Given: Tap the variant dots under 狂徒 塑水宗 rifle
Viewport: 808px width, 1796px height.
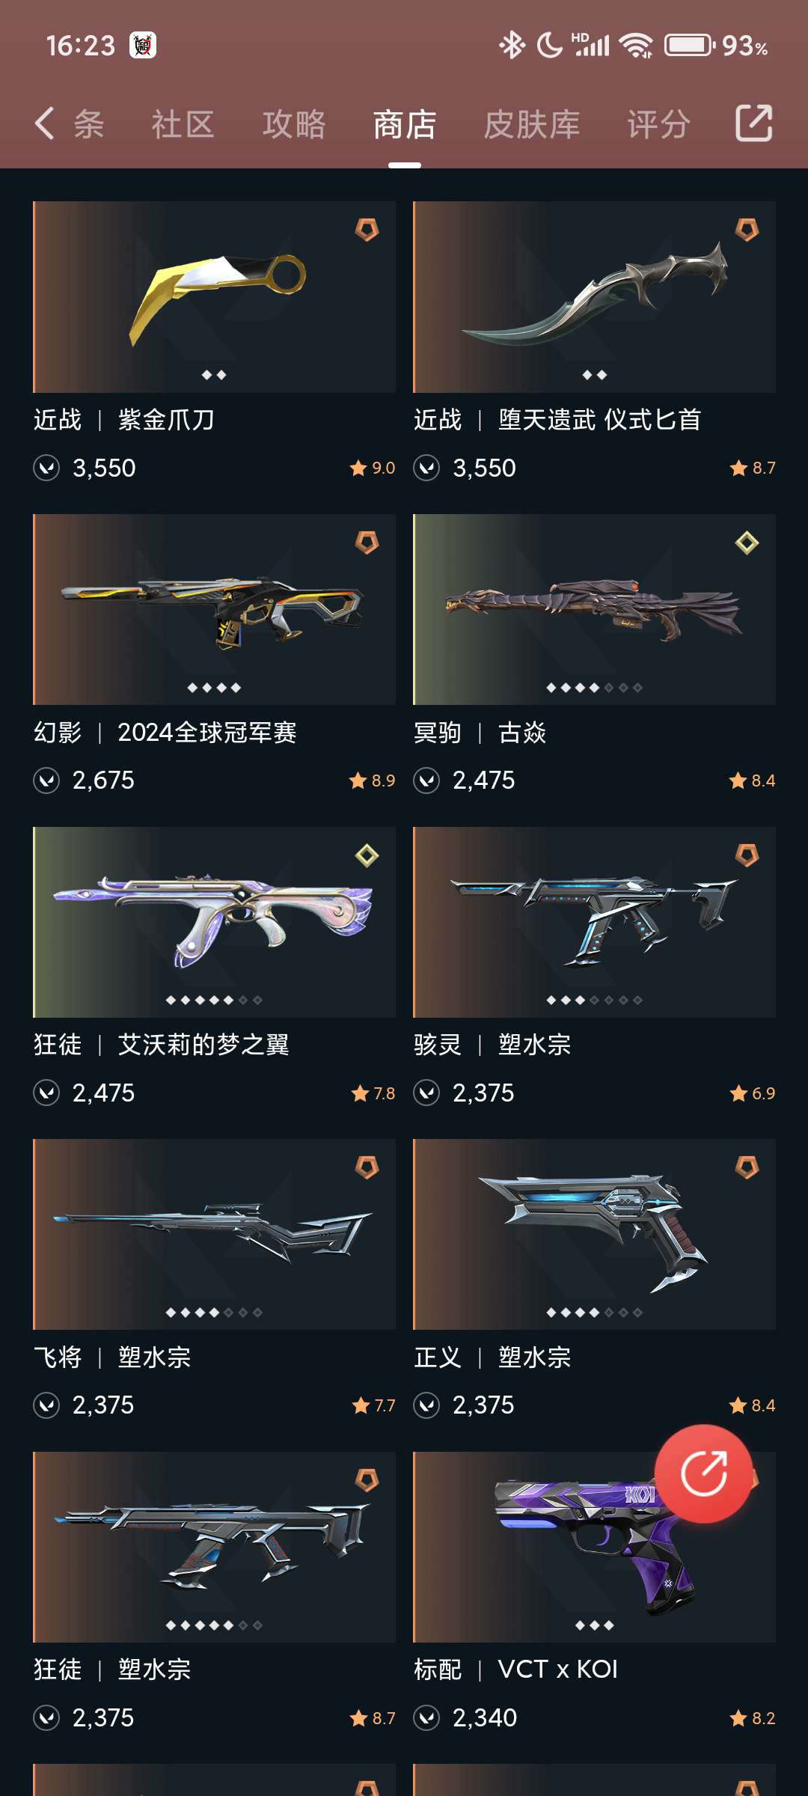Looking at the screenshot, I should point(214,1625).
